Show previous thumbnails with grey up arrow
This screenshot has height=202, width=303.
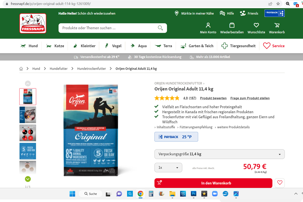tap(28, 84)
